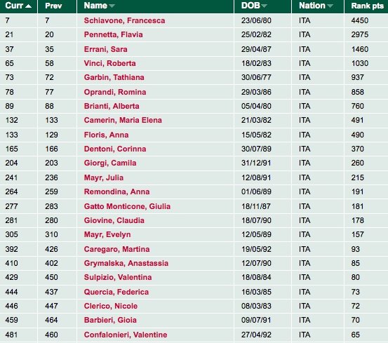The height and width of the screenshot is (343, 388).
Task: Open Mayr, Evelyn player link
Action: pos(107,234)
